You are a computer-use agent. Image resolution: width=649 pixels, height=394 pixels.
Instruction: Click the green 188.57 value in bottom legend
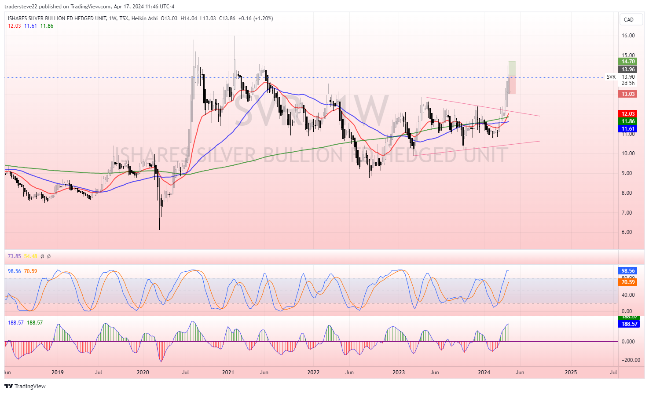[x=35, y=323]
